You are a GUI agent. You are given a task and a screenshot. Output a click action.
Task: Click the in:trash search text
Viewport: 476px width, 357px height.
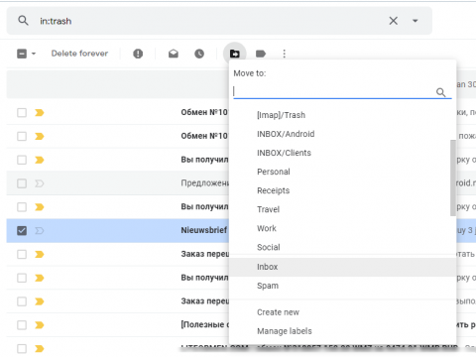[x=56, y=21]
